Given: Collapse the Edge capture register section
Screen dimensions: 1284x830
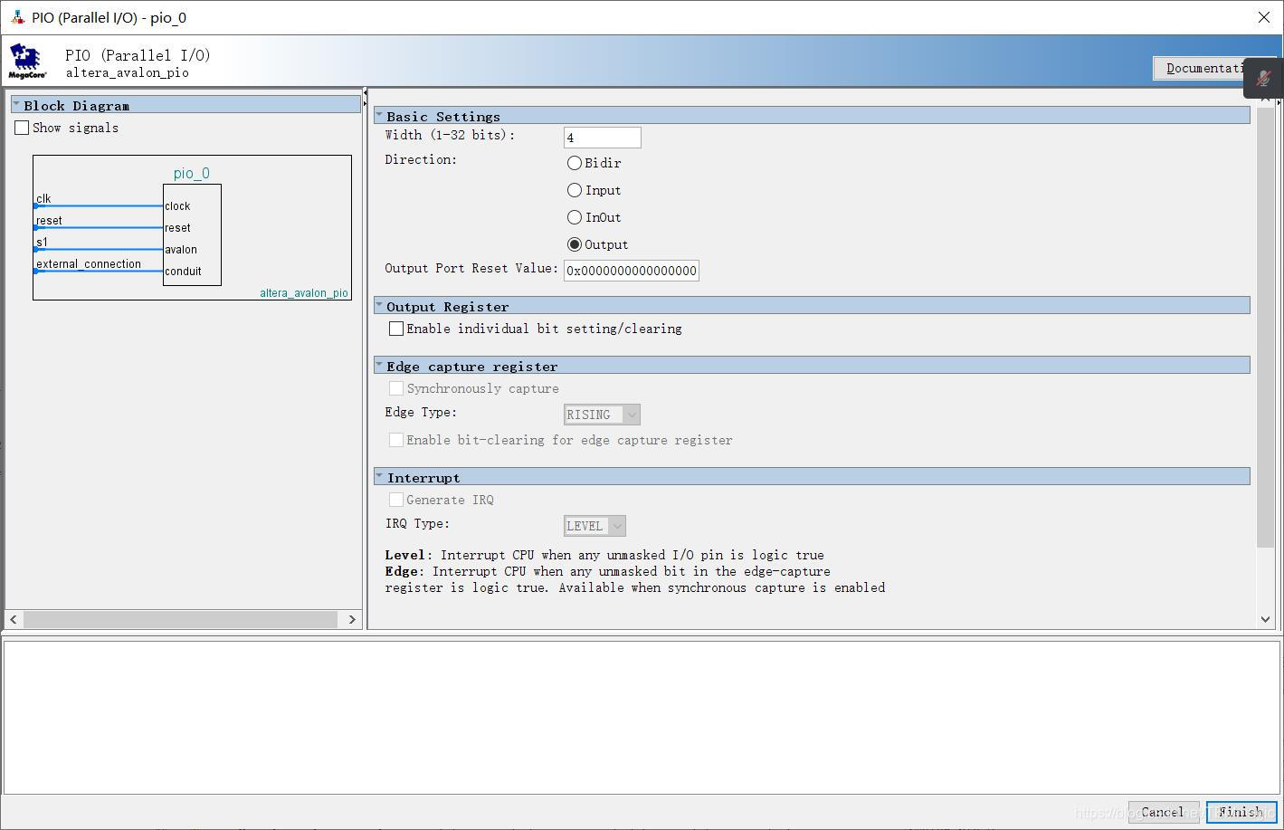Looking at the screenshot, I should (x=379, y=365).
